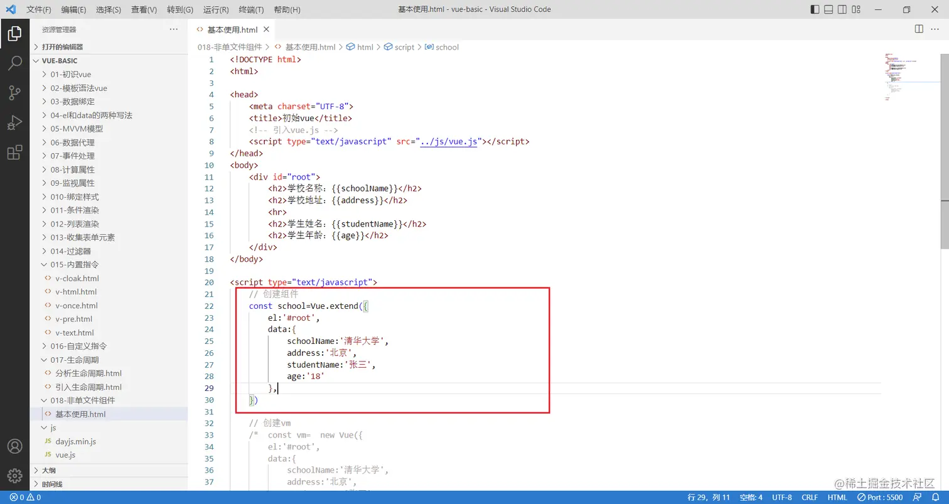The image size is (949, 504).
Task: Open the Explorer panel ellipsis menu
Action: tap(174, 29)
